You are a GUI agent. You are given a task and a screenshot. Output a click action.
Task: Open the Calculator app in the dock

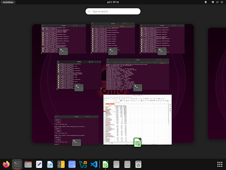[61, 164]
